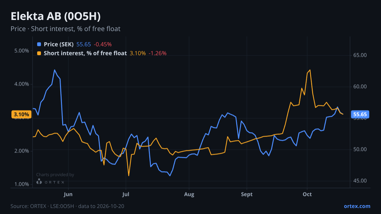Click the subtitle "Price · Short interest, % of free float"
381x214 pixels.
click(x=65, y=29)
